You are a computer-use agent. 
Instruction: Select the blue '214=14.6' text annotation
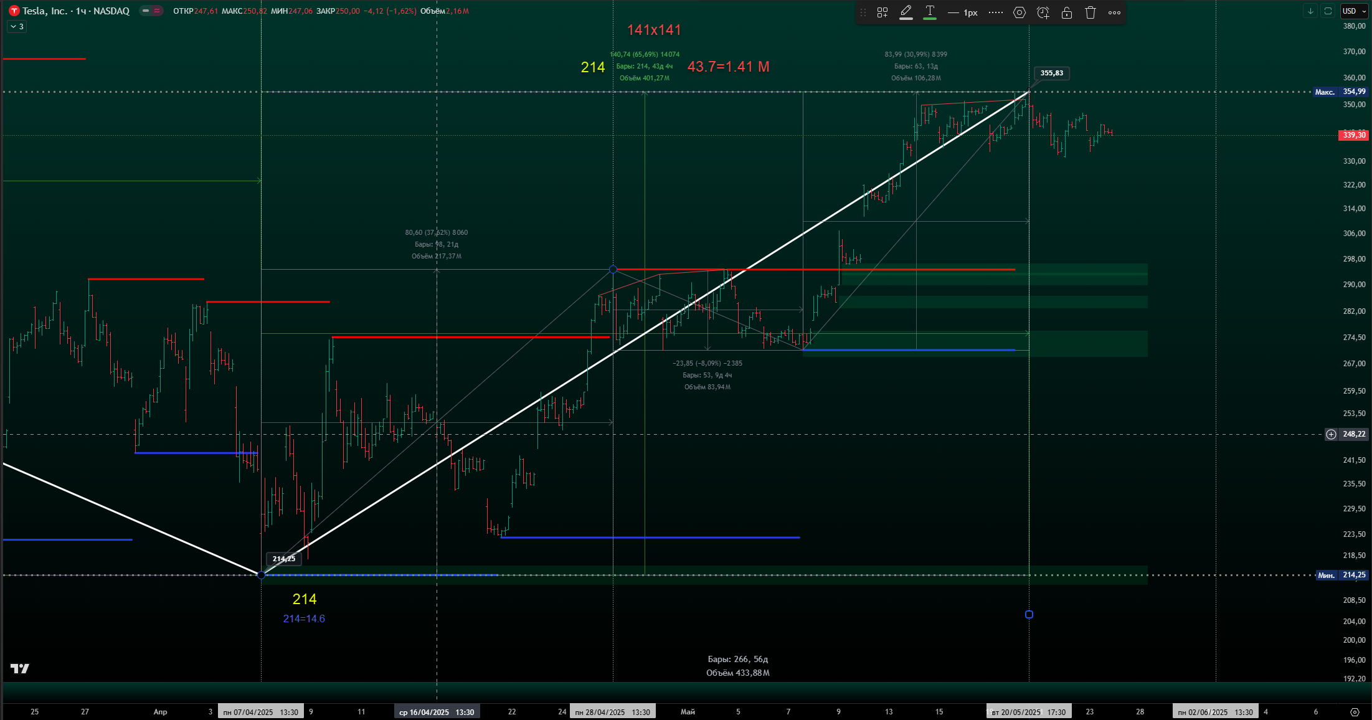304,618
